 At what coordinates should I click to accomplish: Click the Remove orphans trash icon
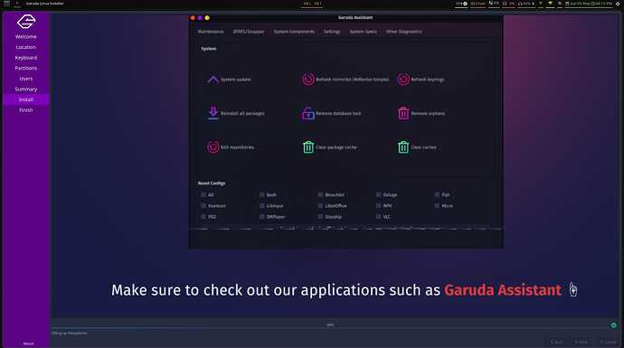(403, 113)
